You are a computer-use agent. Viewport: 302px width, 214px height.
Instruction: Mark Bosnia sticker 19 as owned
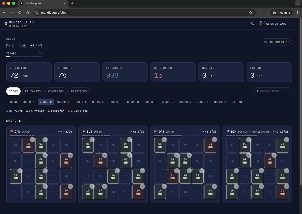pos(270,192)
